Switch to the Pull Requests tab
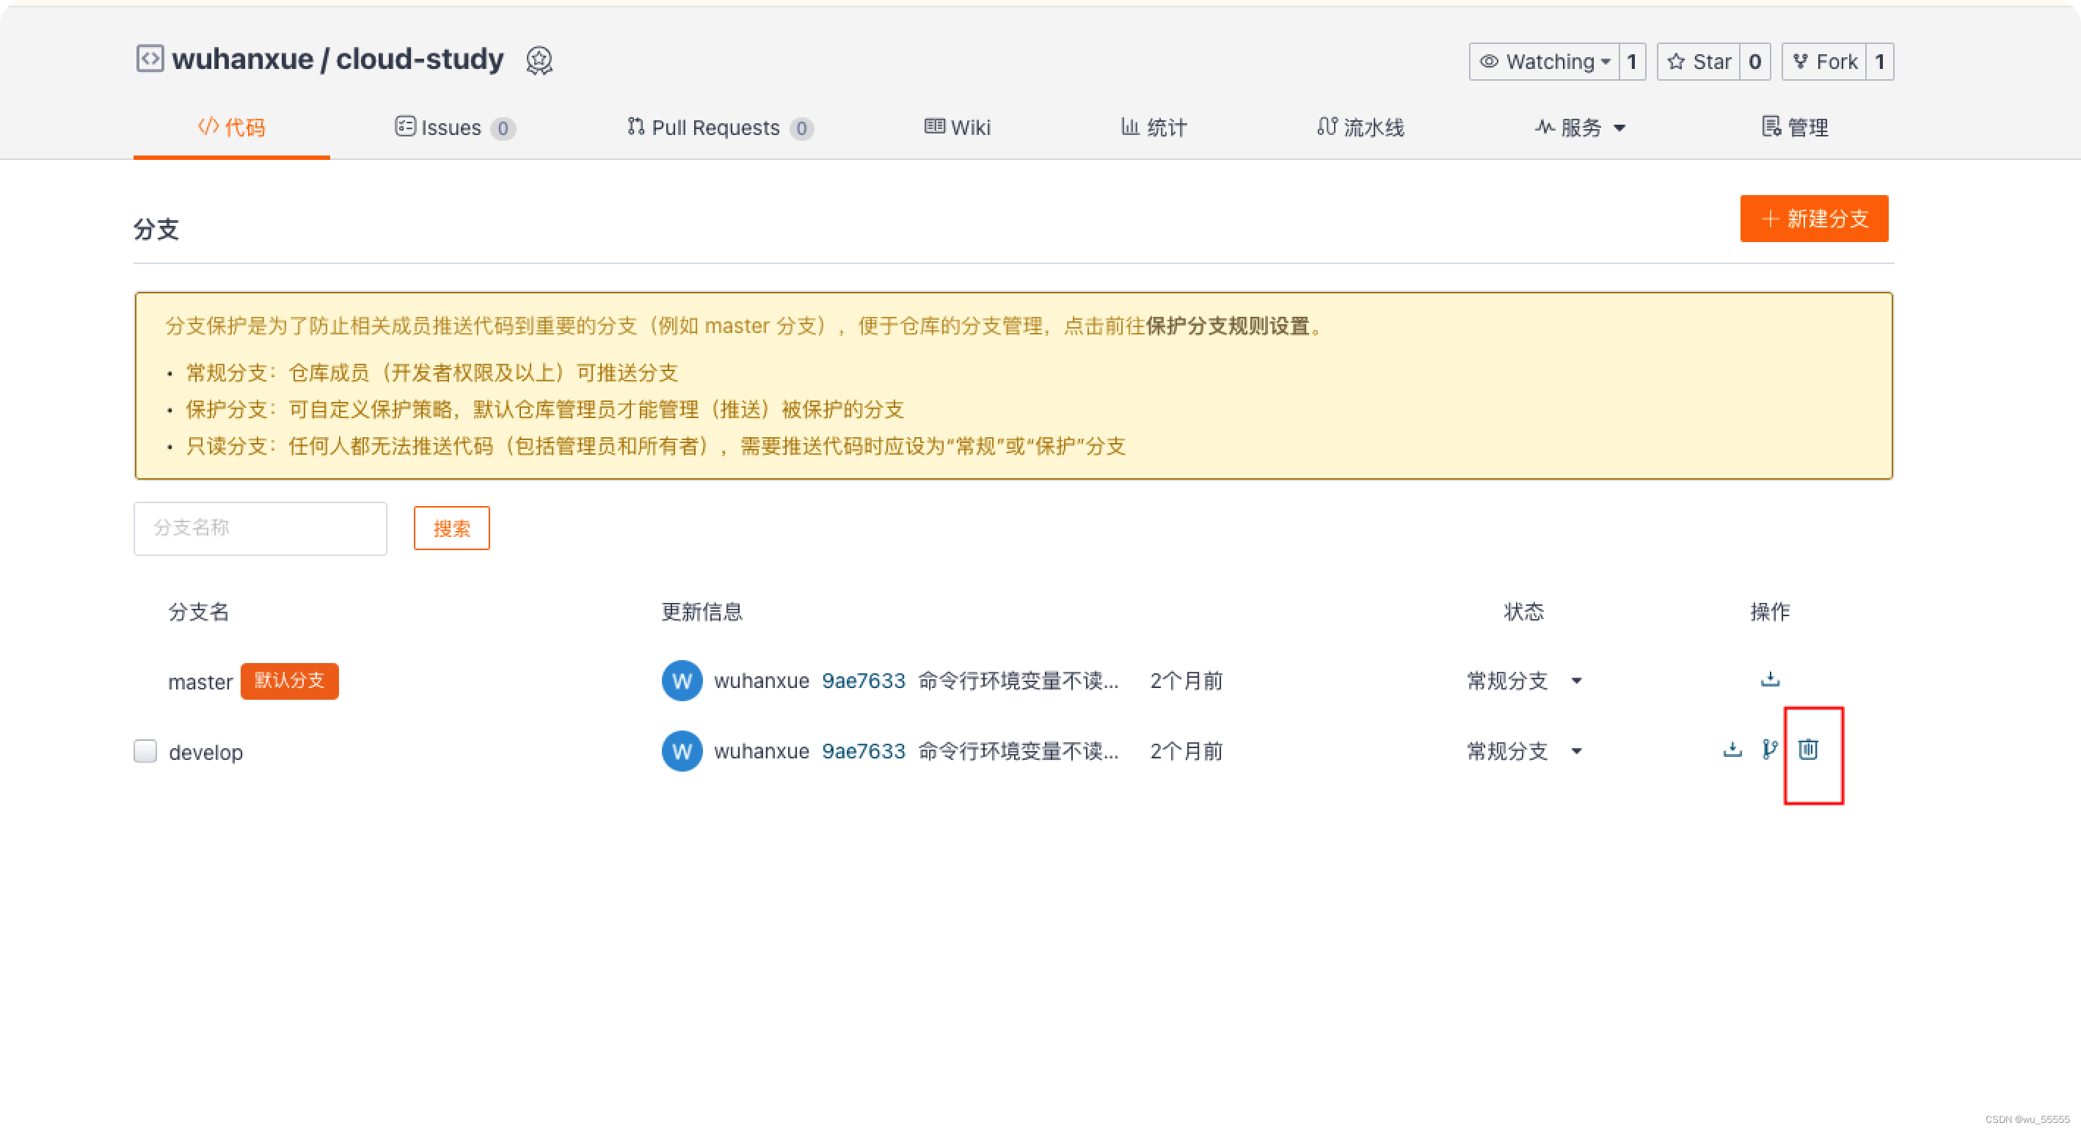The height and width of the screenshot is (1131, 2081). [x=718, y=128]
